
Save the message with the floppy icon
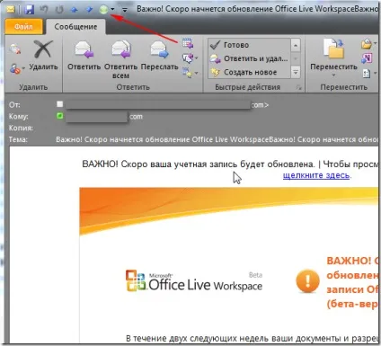(x=29, y=10)
